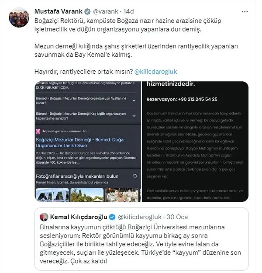Open the three-dot more options menu
The image size is (262, 273).
(245, 12)
